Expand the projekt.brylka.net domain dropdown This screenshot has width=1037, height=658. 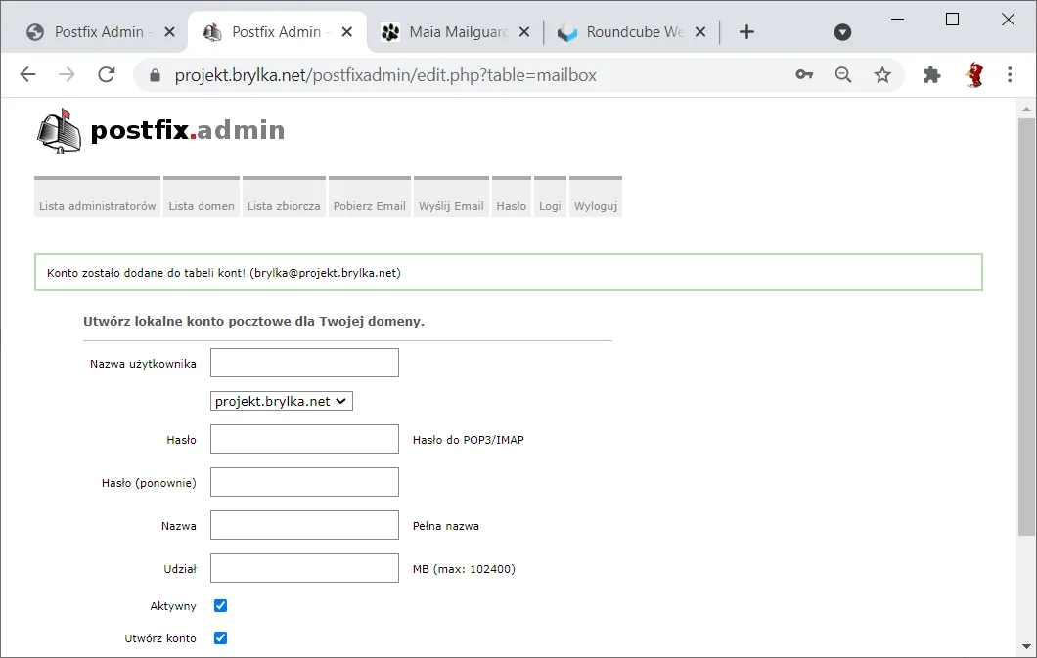tap(281, 401)
